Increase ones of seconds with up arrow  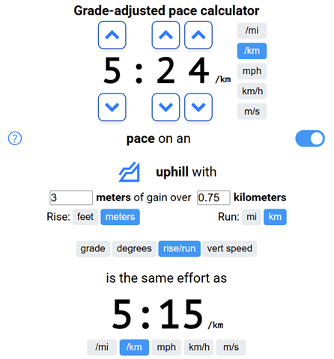tap(198, 35)
